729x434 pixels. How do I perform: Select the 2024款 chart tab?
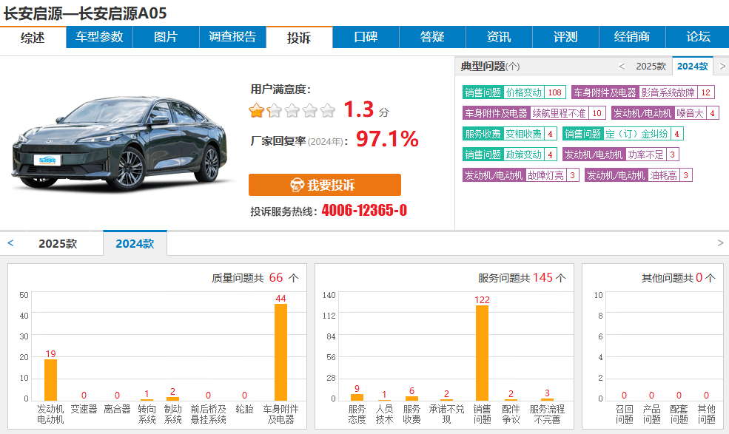point(135,243)
